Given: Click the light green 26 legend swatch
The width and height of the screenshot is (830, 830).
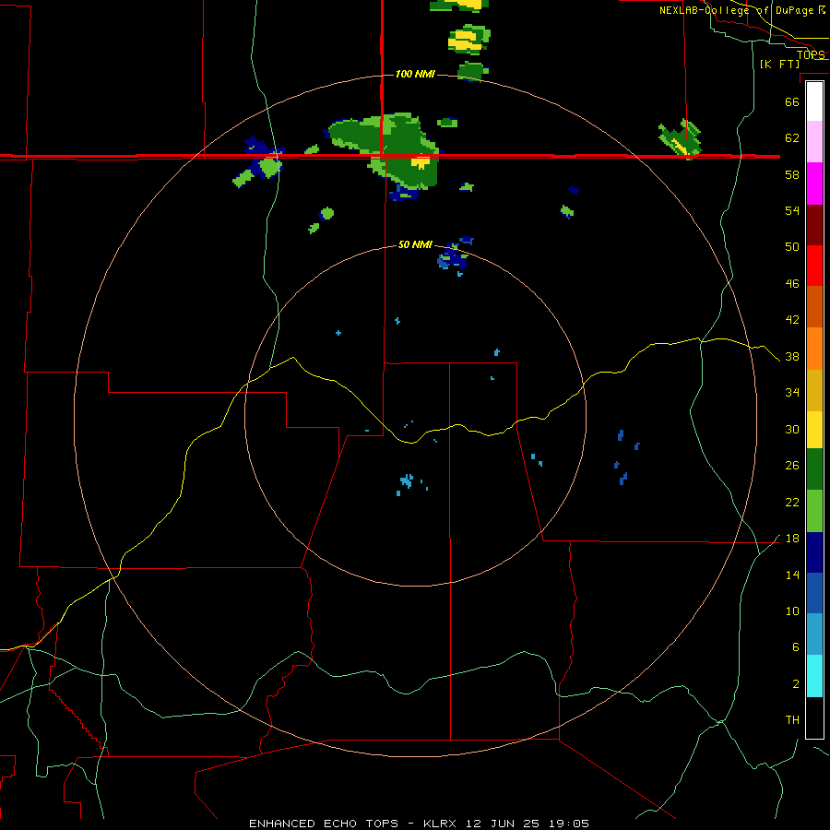Looking at the screenshot, I should (814, 511).
